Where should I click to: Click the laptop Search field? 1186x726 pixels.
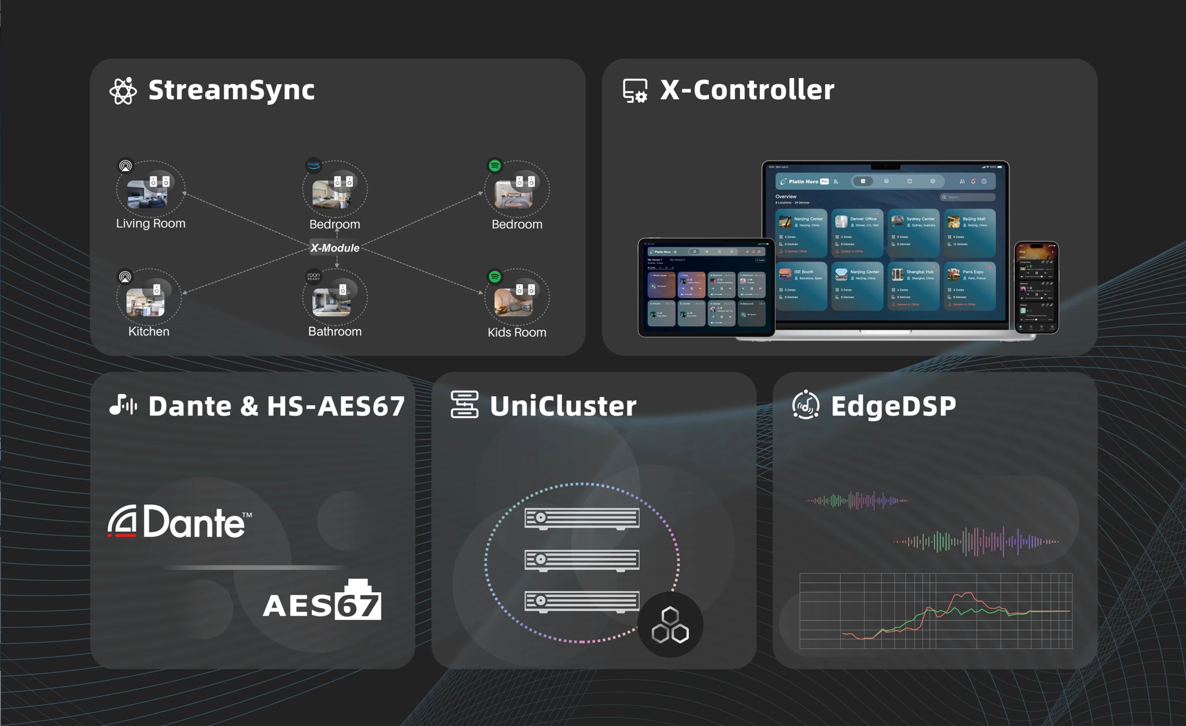click(x=968, y=197)
